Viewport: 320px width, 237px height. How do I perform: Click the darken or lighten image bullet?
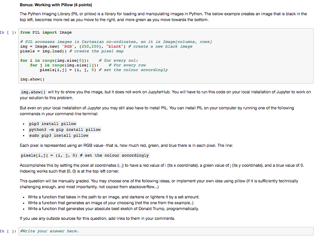tap(113, 197)
